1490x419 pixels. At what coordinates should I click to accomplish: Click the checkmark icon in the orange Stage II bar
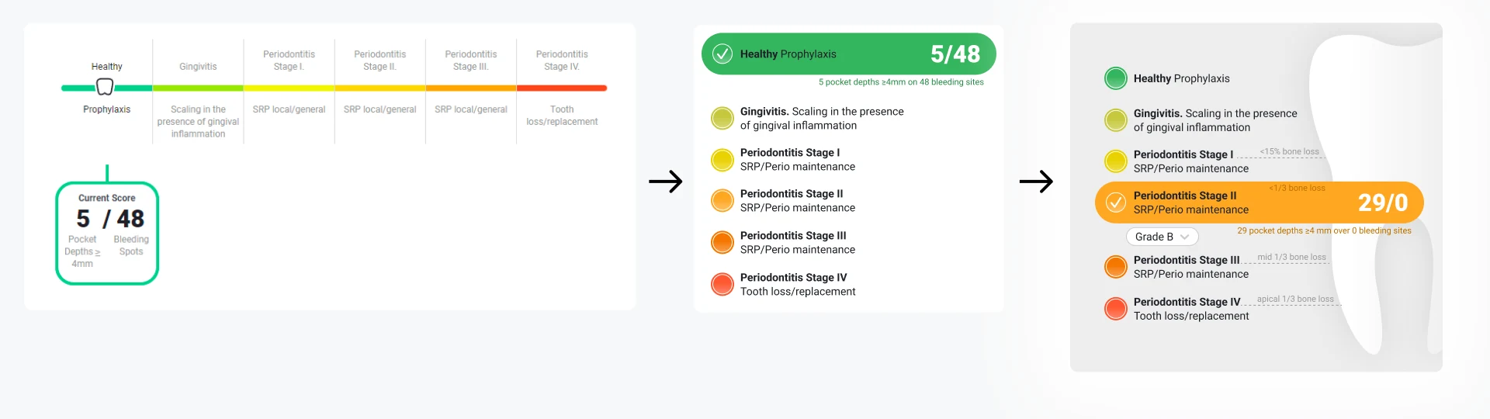1115,203
